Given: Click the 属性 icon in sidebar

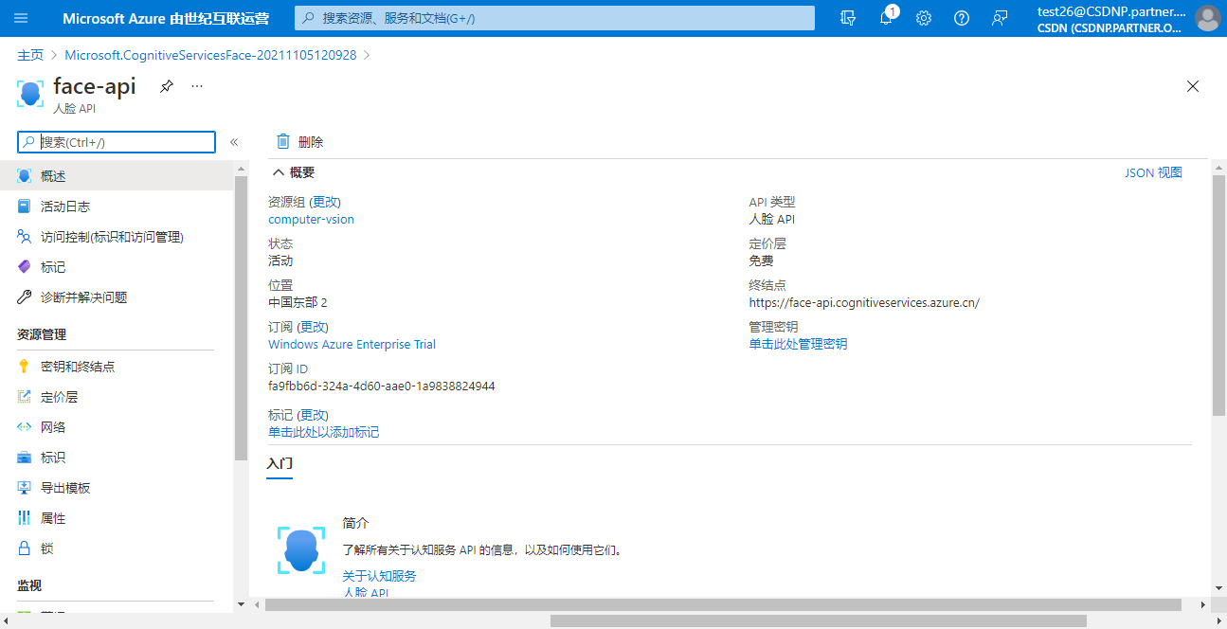Looking at the screenshot, I should pos(25,518).
